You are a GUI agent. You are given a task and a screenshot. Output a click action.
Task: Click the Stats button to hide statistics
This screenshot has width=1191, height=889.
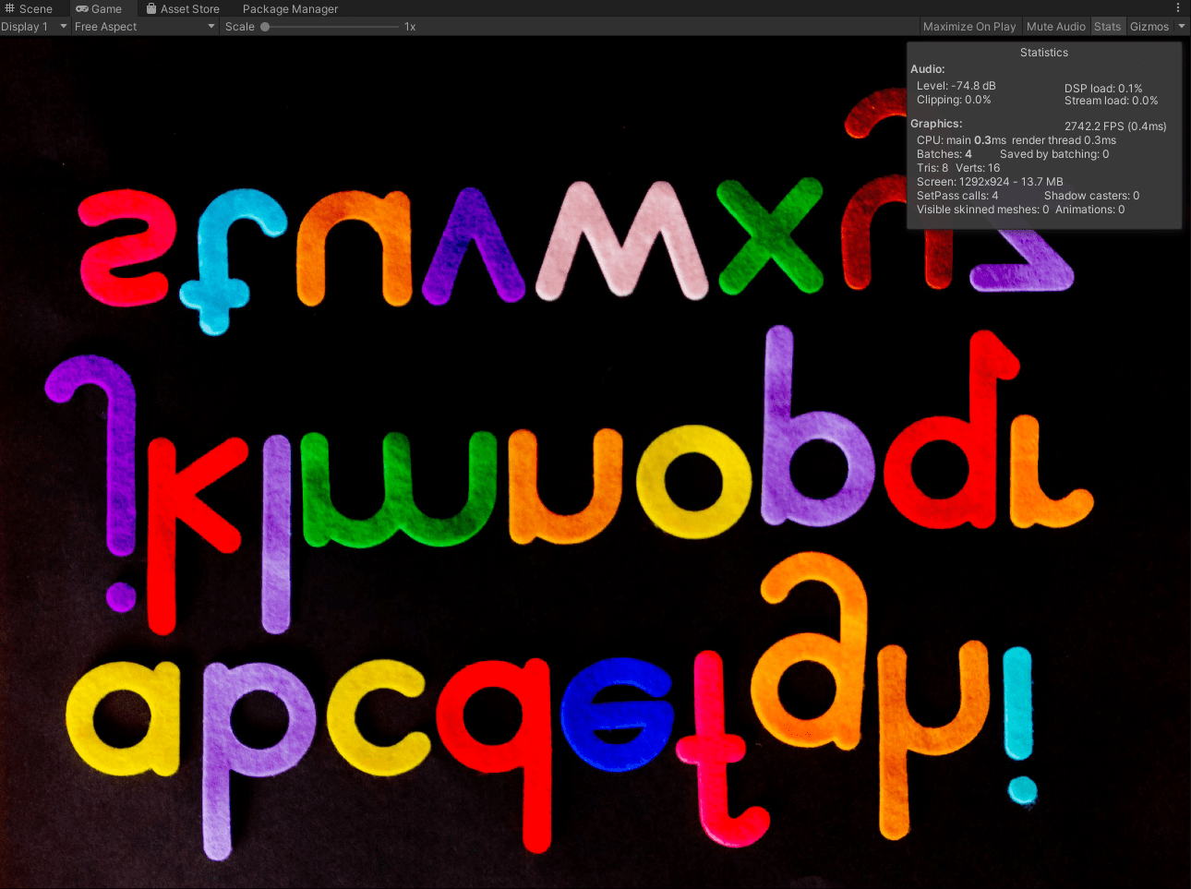[x=1107, y=26]
